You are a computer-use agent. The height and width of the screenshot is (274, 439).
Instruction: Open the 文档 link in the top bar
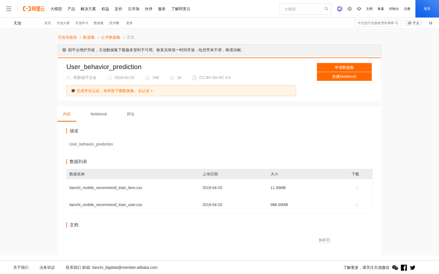369,9
